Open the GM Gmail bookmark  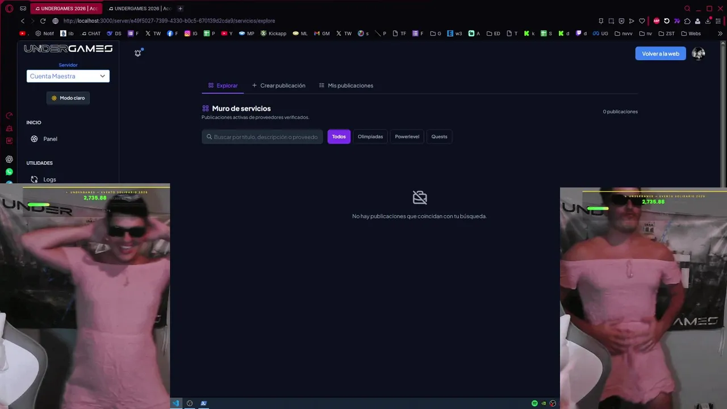click(x=321, y=34)
